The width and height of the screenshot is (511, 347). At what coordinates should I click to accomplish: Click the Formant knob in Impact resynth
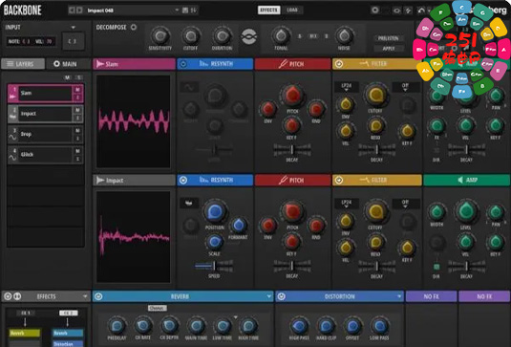(239, 225)
